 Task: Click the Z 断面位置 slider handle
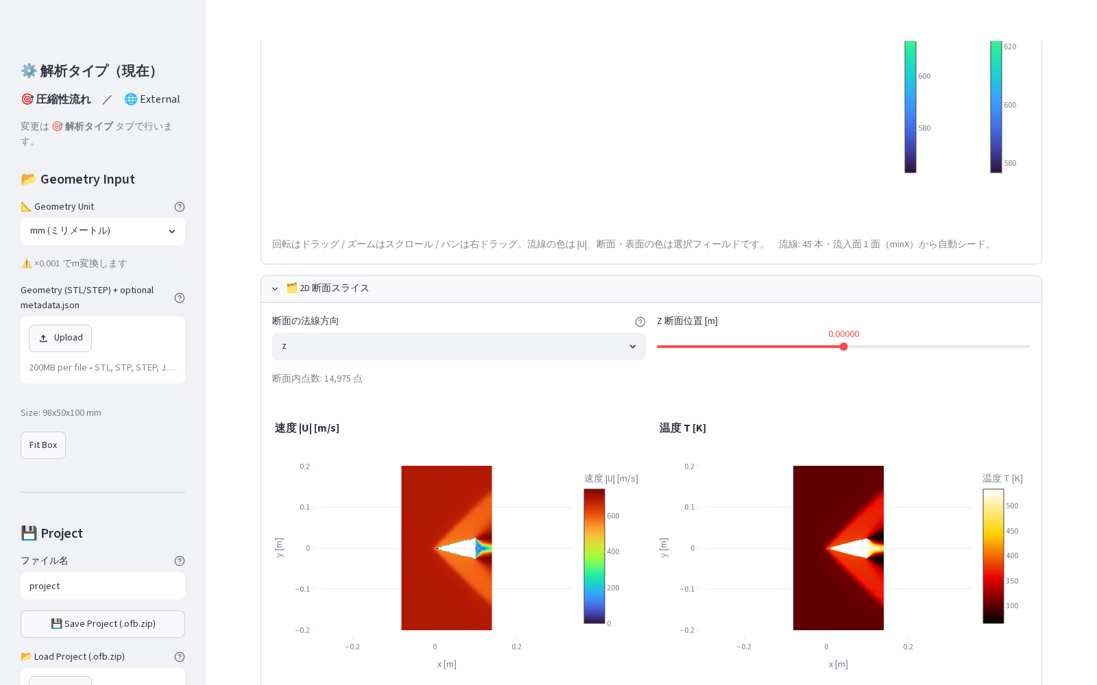tap(844, 347)
